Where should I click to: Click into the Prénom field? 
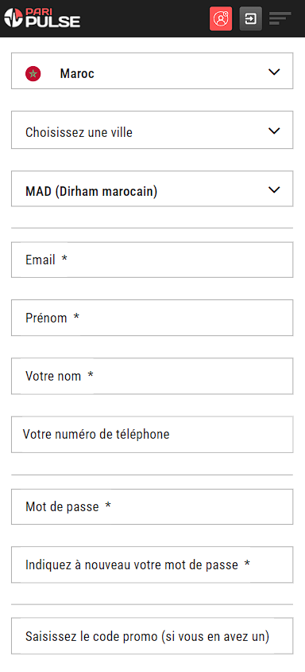pyautogui.click(x=152, y=318)
